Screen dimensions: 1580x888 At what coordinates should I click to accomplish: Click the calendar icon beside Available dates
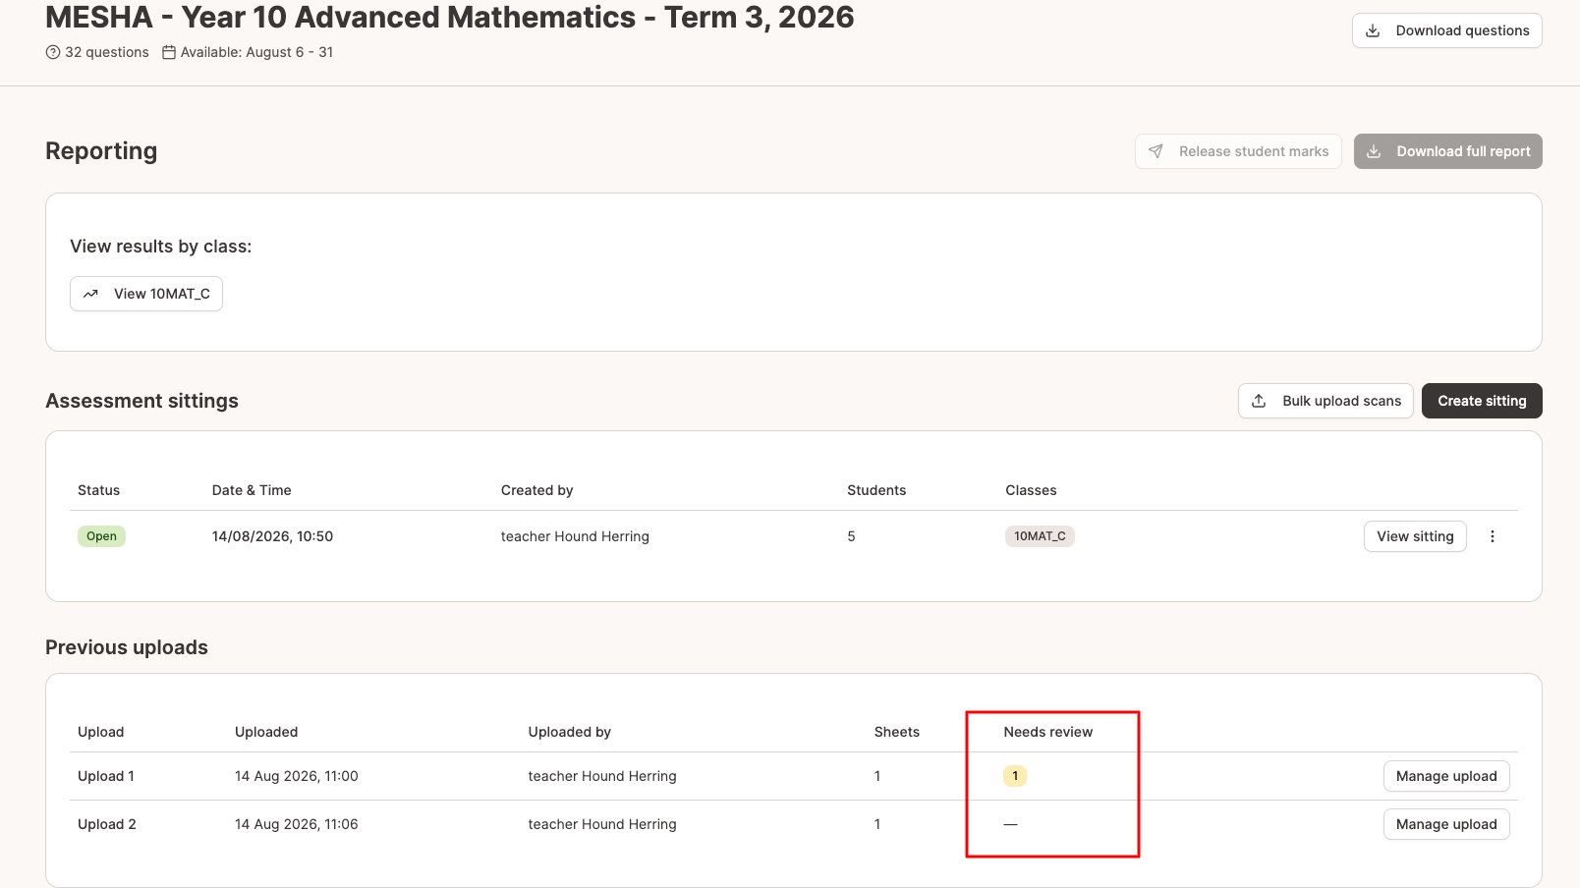click(x=169, y=52)
